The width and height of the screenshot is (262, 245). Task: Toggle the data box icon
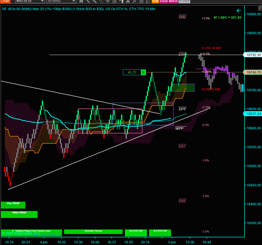[x=114, y=1]
